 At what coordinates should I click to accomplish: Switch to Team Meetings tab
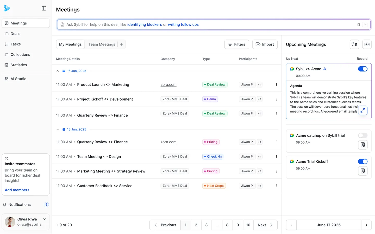pyautogui.click(x=102, y=44)
